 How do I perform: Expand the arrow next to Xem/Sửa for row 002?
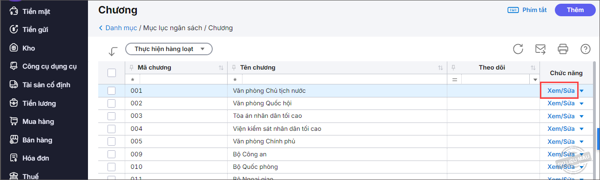(581, 103)
